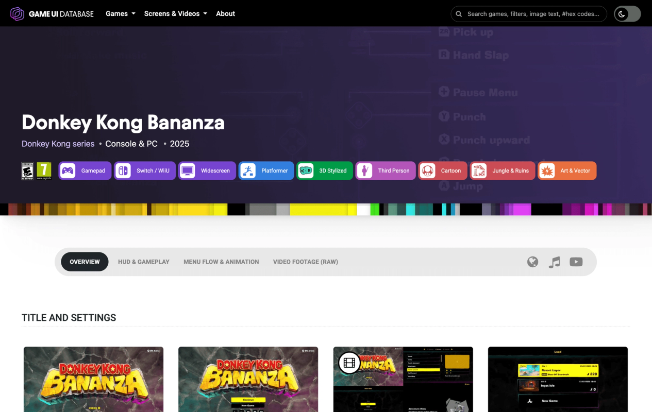Select the Widescreen tag

click(207, 171)
